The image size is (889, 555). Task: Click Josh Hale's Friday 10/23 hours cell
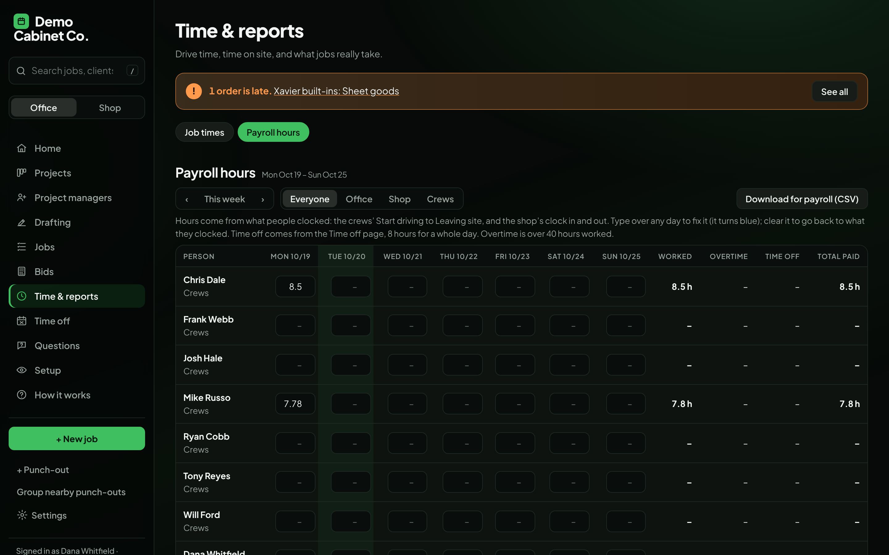(x=515, y=364)
